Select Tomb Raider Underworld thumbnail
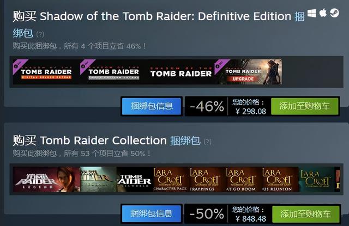This screenshot has height=226, width=349. [x=135, y=179]
